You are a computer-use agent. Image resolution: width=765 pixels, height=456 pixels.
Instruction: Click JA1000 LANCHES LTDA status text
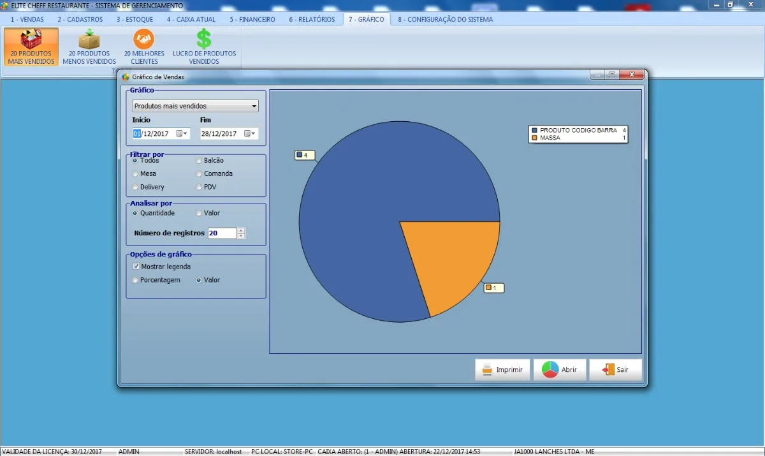click(554, 452)
